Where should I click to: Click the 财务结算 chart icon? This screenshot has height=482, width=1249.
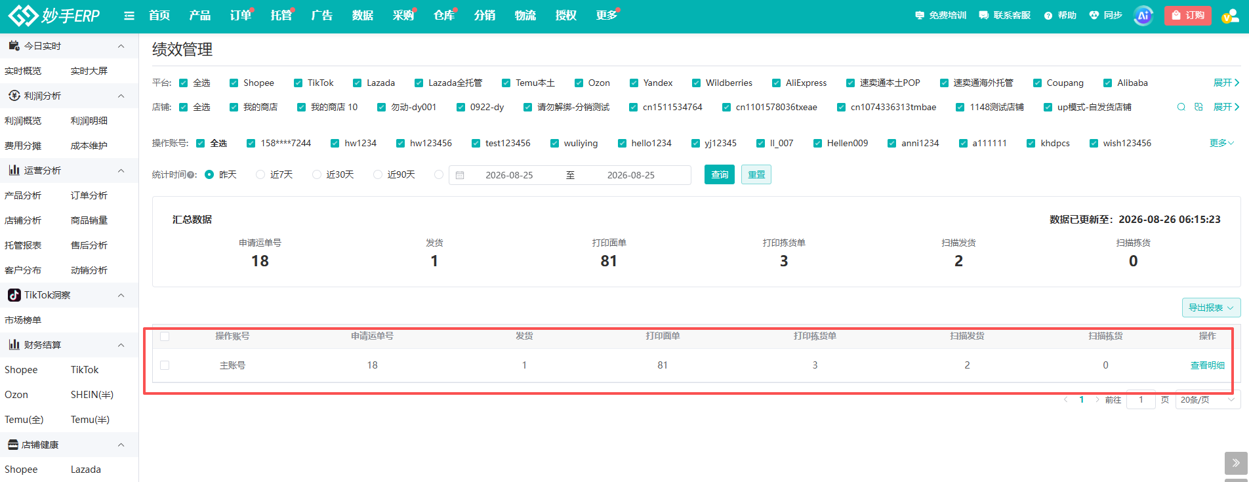(x=14, y=344)
